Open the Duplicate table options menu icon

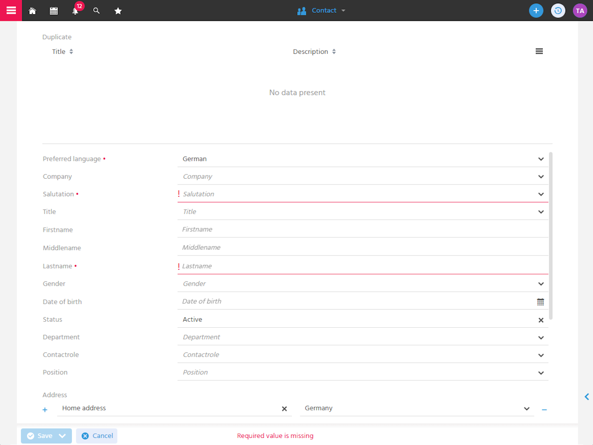(x=539, y=51)
